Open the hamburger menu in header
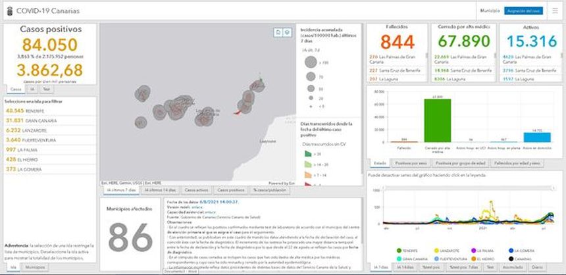The width and height of the screenshot is (566, 275). [x=554, y=11]
